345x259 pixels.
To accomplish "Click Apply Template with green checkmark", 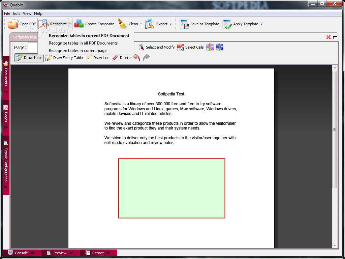I will click(x=240, y=24).
